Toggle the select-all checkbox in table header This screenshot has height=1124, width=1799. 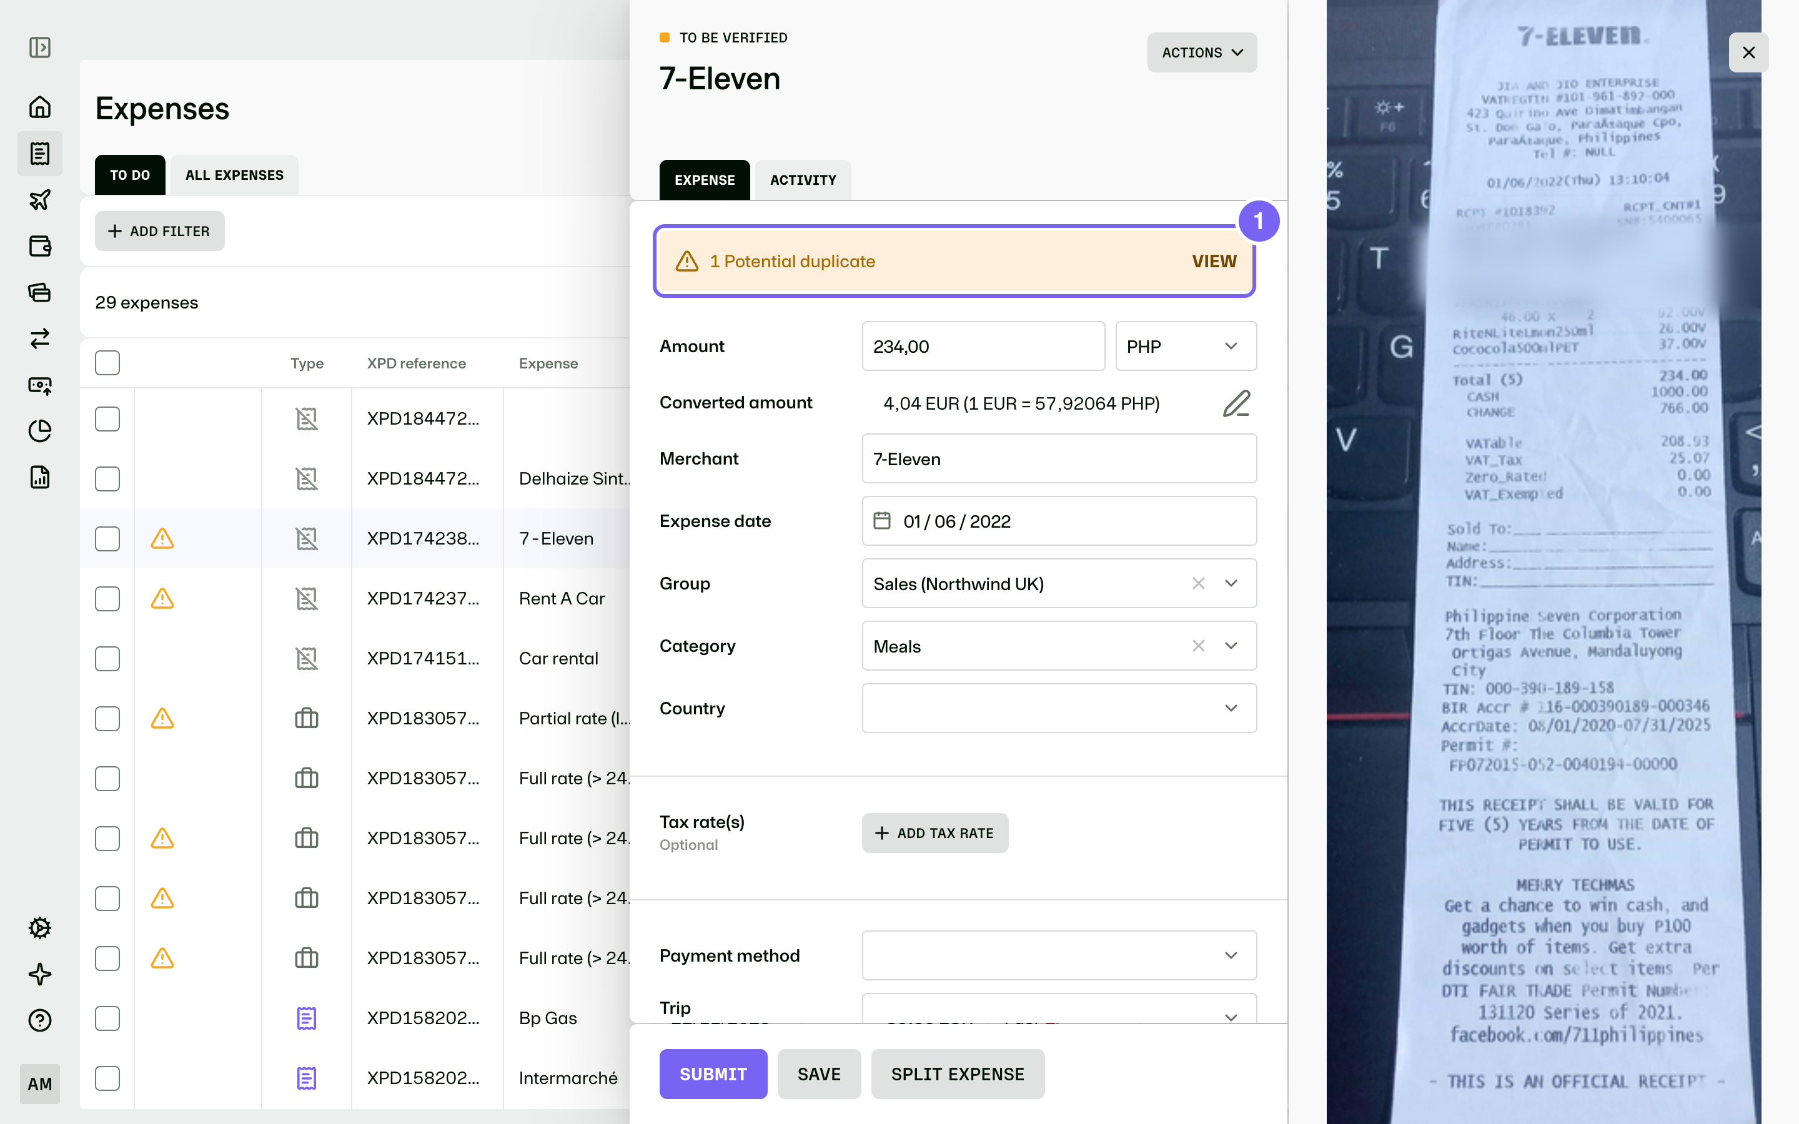(108, 363)
